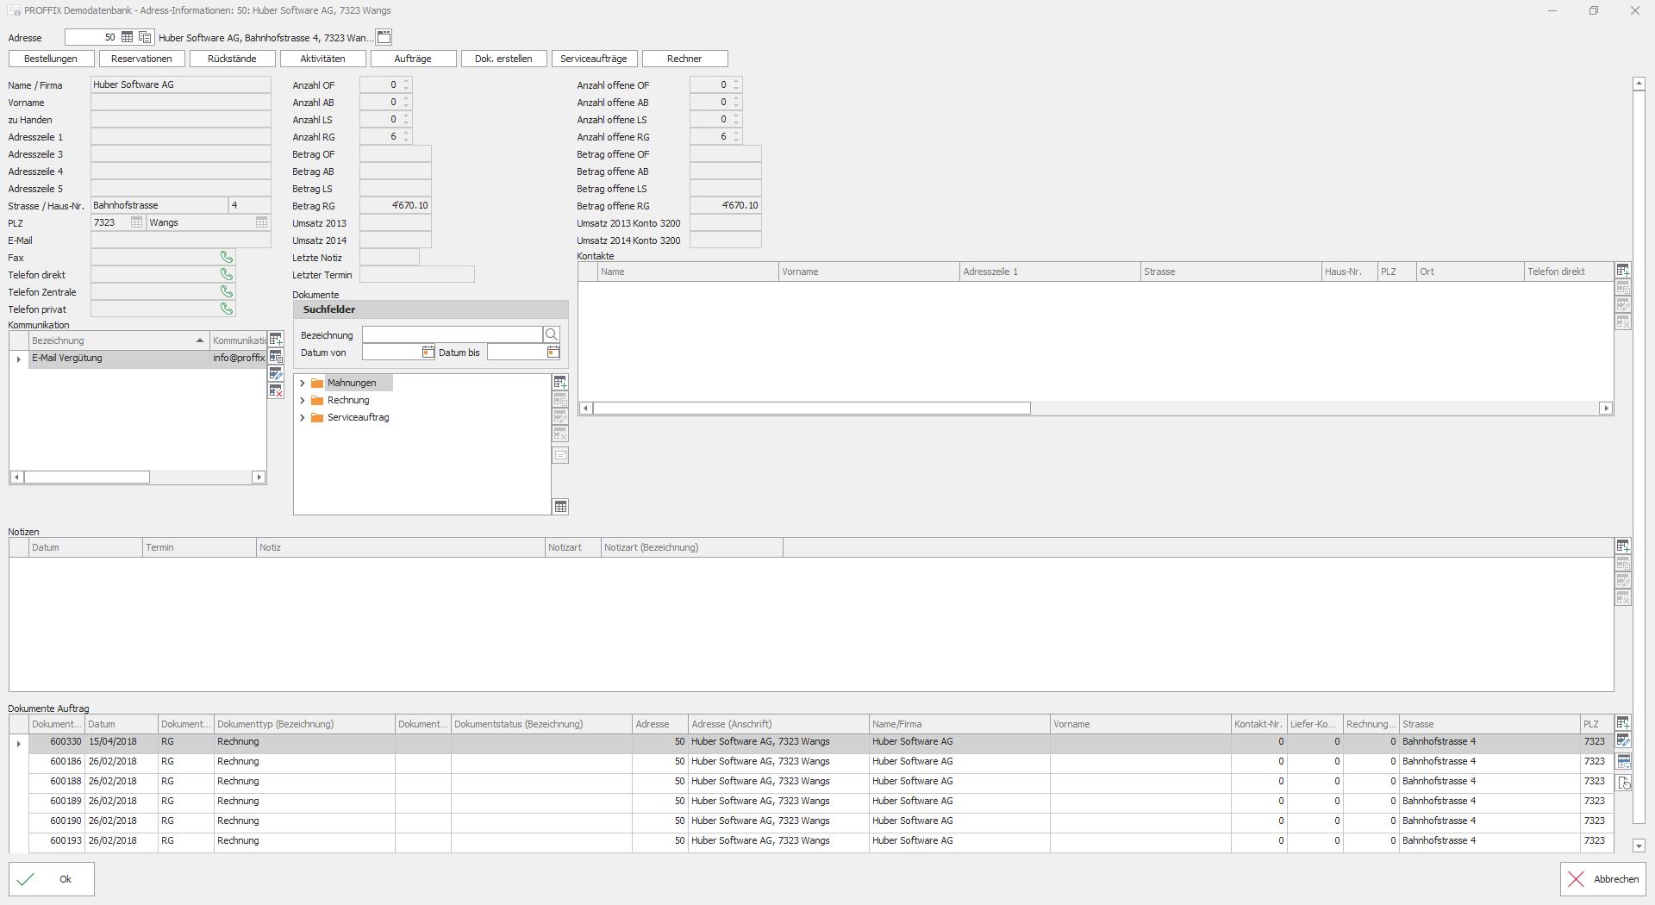Click phone icon for Telefon Zentrale
Image resolution: width=1655 pixels, height=905 pixels.
coord(227,291)
